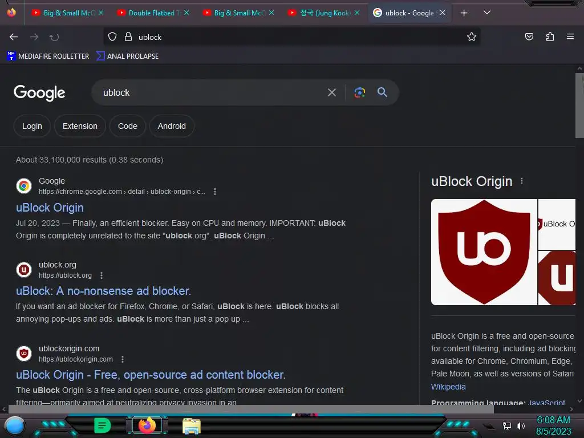Open more options beside uBlock Origin panel title
Image resolution: width=584 pixels, height=438 pixels.
click(x=522, y=181)
